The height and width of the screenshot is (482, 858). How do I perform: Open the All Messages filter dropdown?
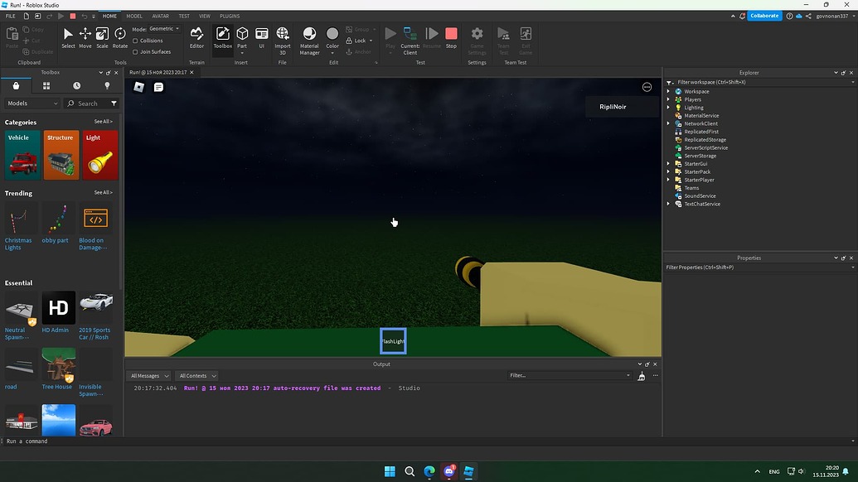[149, 375]
